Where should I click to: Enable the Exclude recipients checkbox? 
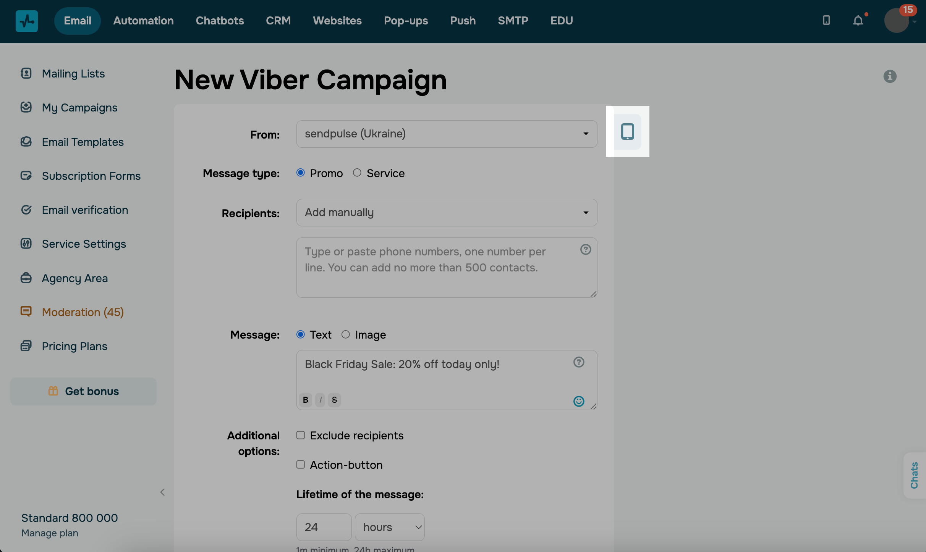click(x=301, y=435)
